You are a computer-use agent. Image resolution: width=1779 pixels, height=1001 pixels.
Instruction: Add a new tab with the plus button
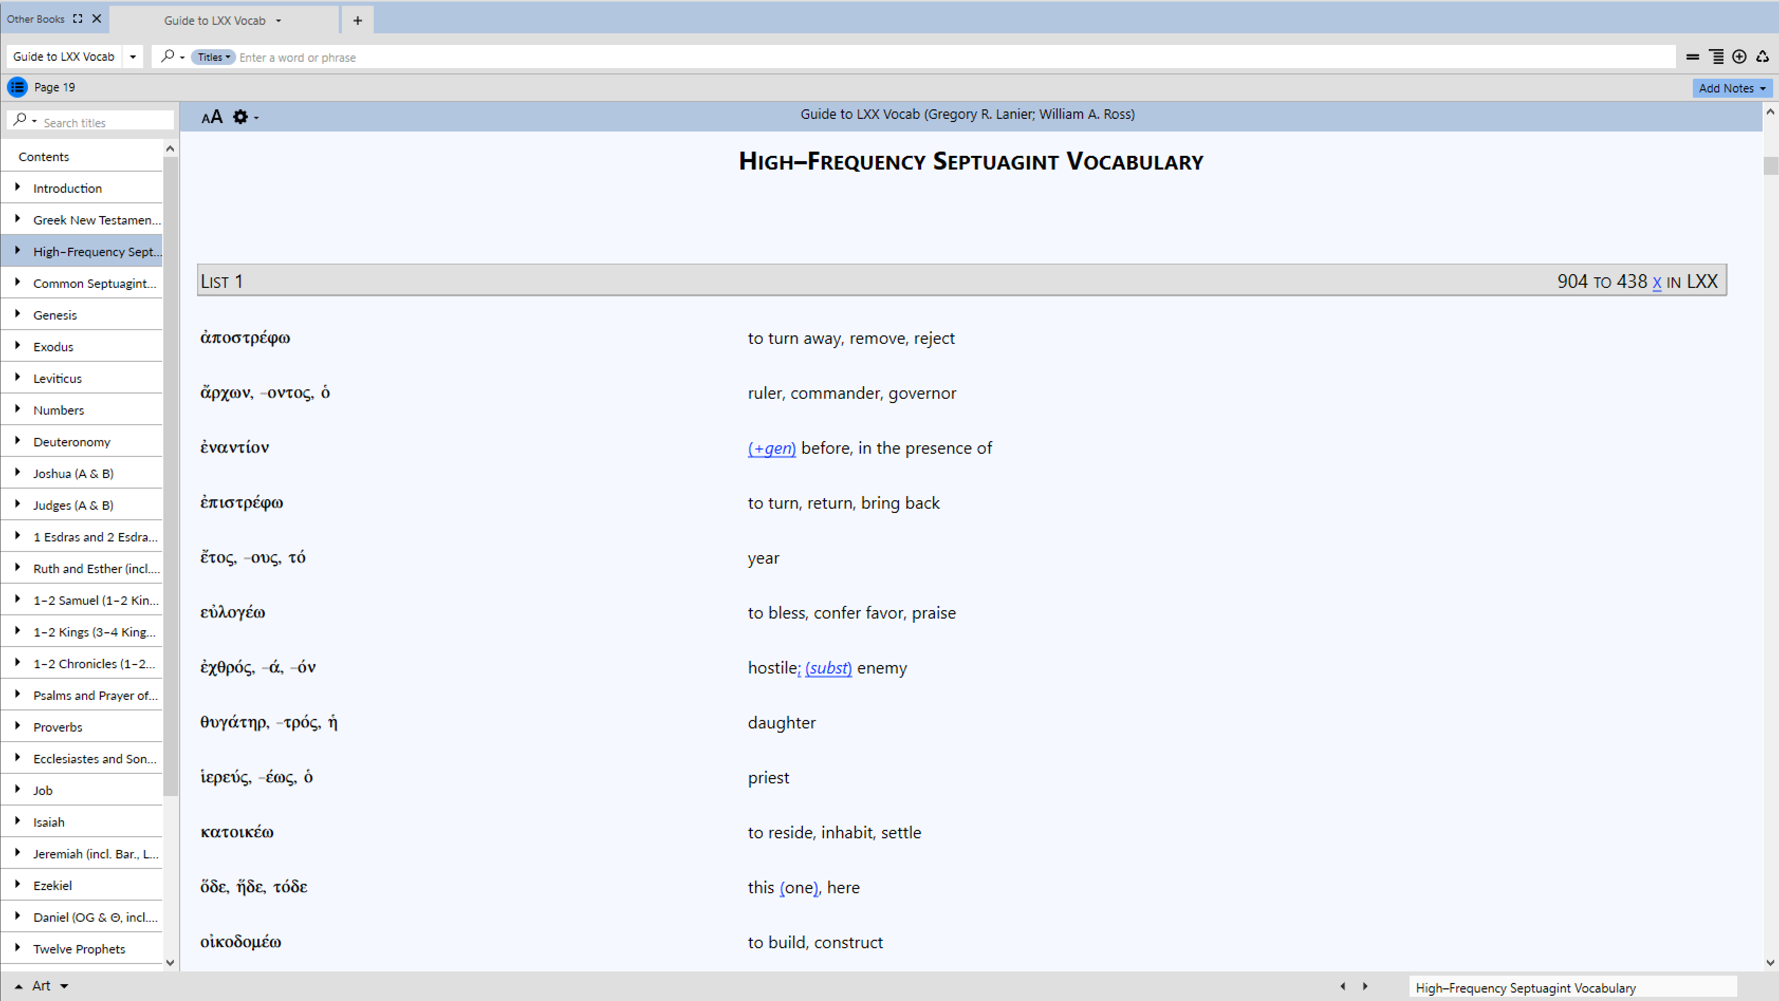click(x=357, y=20)
